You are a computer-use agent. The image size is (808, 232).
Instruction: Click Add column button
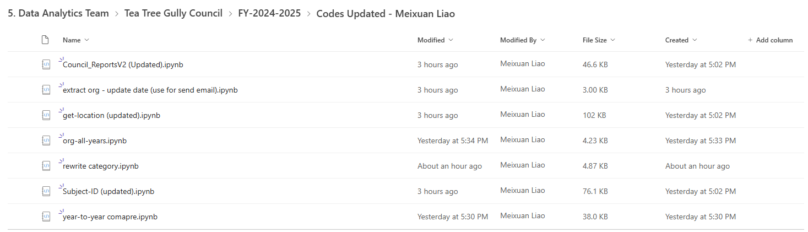pos(770,40)
